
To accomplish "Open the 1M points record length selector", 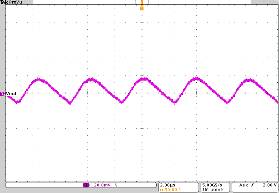I will (214, 190).
